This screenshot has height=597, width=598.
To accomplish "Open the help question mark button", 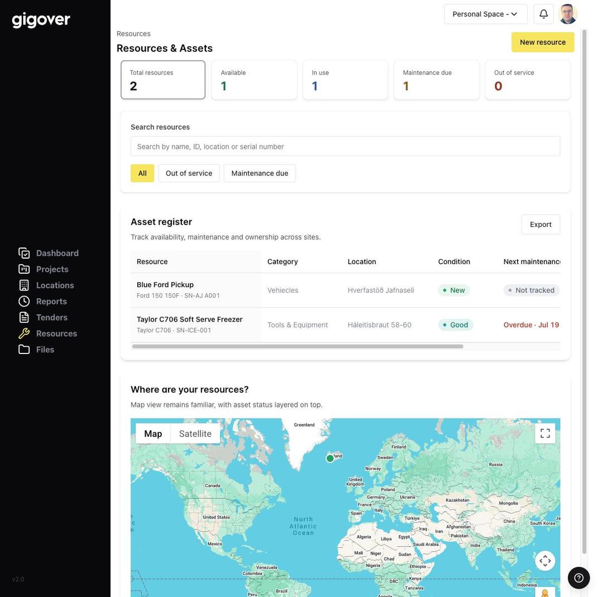I will (578, 578).
